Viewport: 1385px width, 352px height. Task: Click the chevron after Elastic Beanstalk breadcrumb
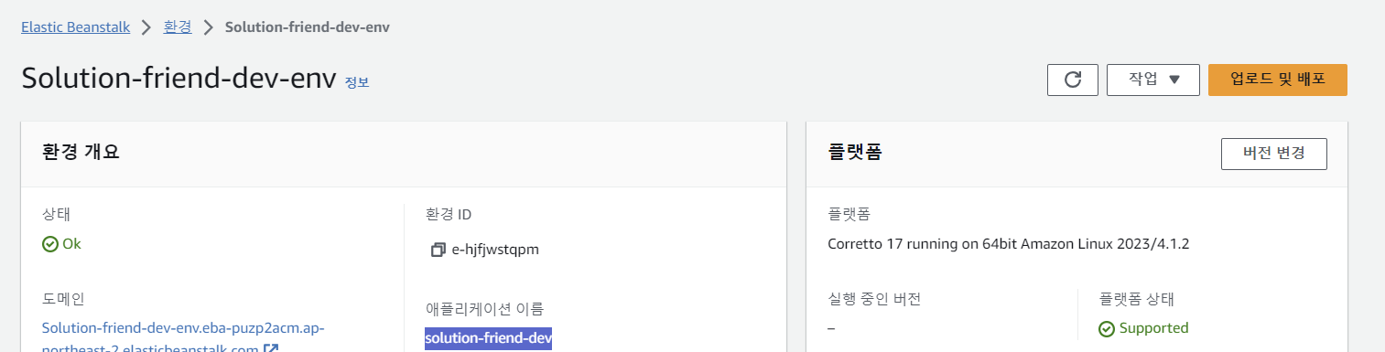[x=146, y=27]
